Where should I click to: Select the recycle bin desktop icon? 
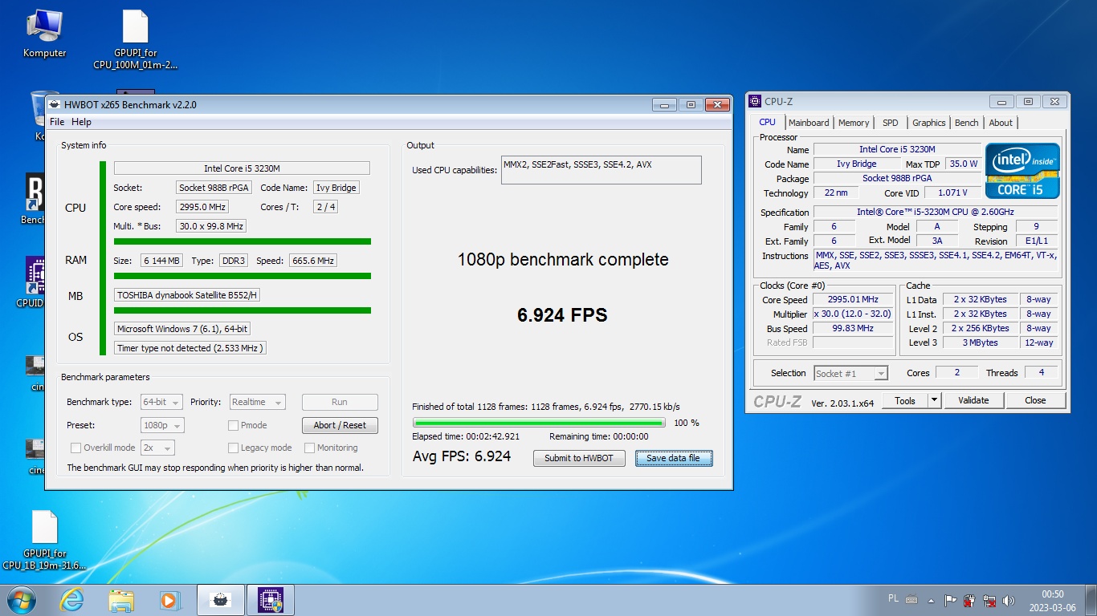[x=37, y=116]
